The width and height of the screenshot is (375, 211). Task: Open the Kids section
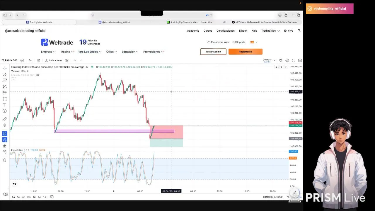[x=254, y=31]
